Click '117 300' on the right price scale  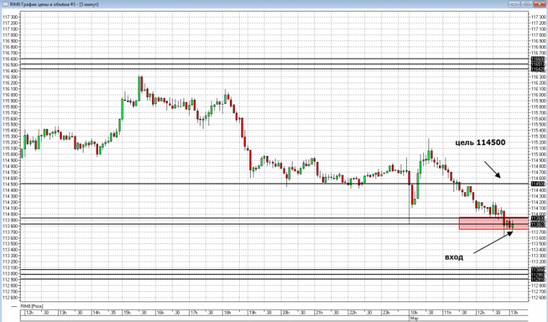tap(538, 17)
